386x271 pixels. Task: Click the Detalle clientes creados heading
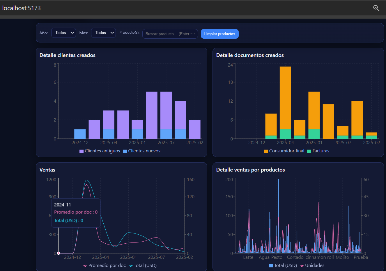[68, 55]
